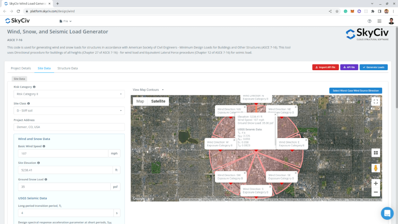This screenshot has height=224, width=398.
Task: Switch map to Satellite view
Action: pyautogui.click(x=158, y=101)
